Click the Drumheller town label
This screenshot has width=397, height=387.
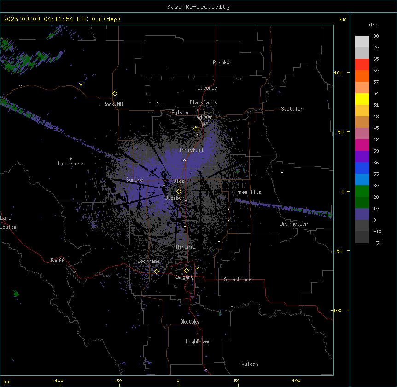coord(294,224)
